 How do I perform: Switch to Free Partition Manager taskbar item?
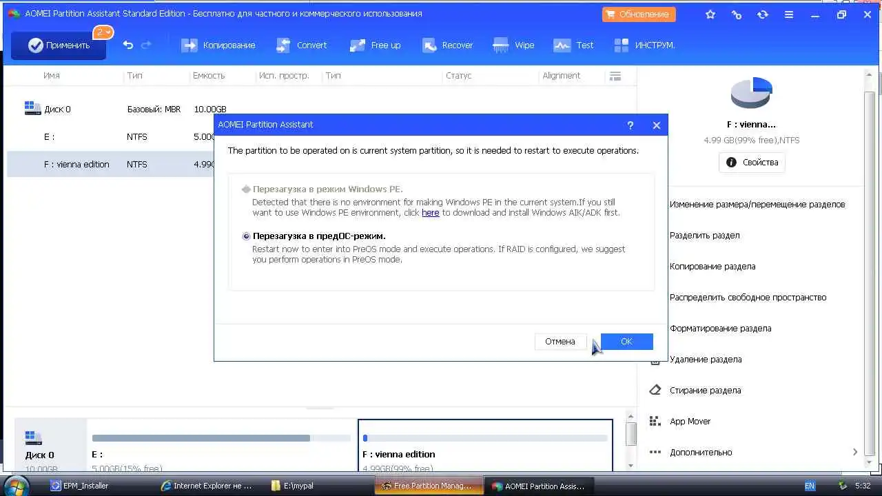[427, 486]
